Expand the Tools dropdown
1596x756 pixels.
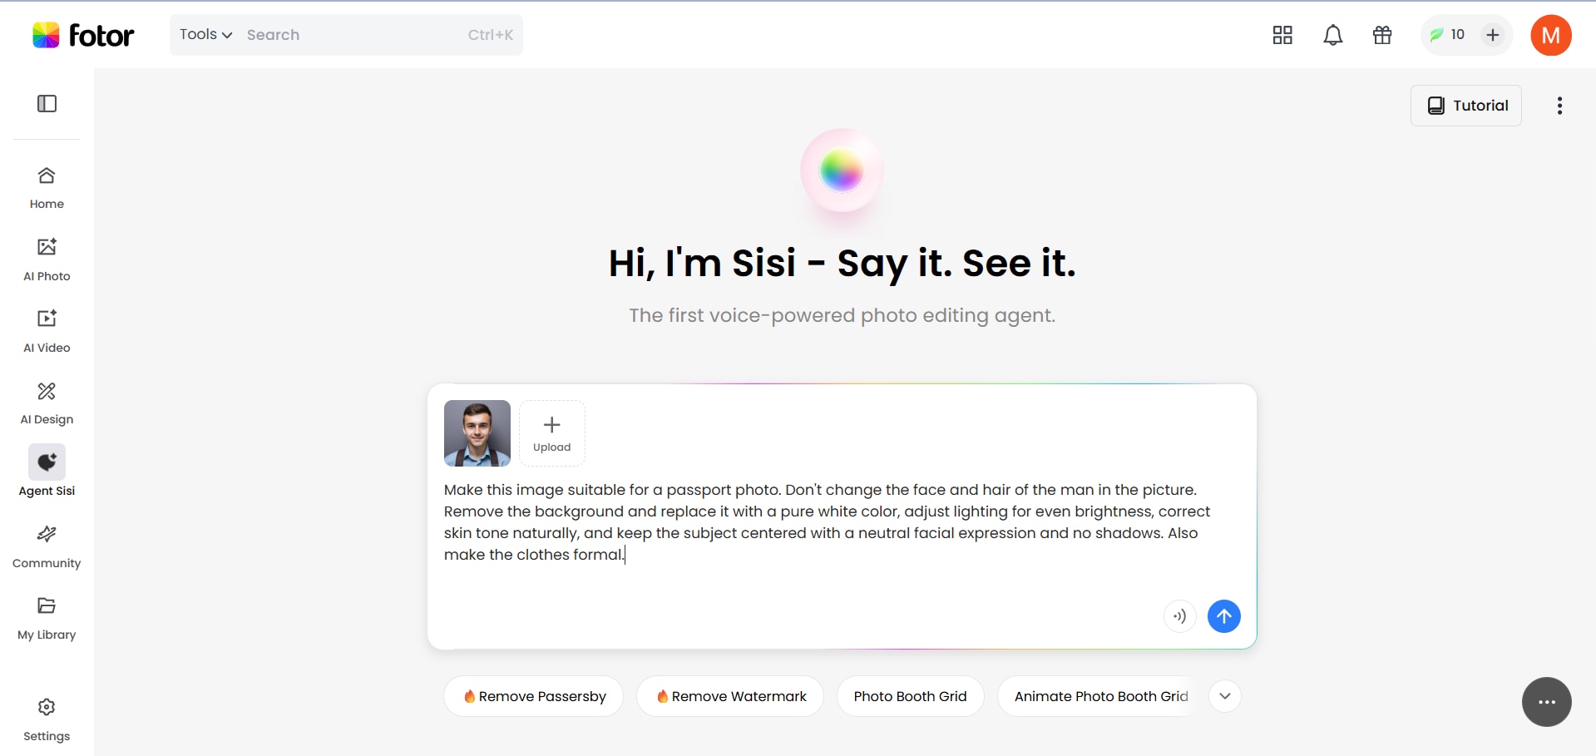pyautogui.click(x=205, y=35)
